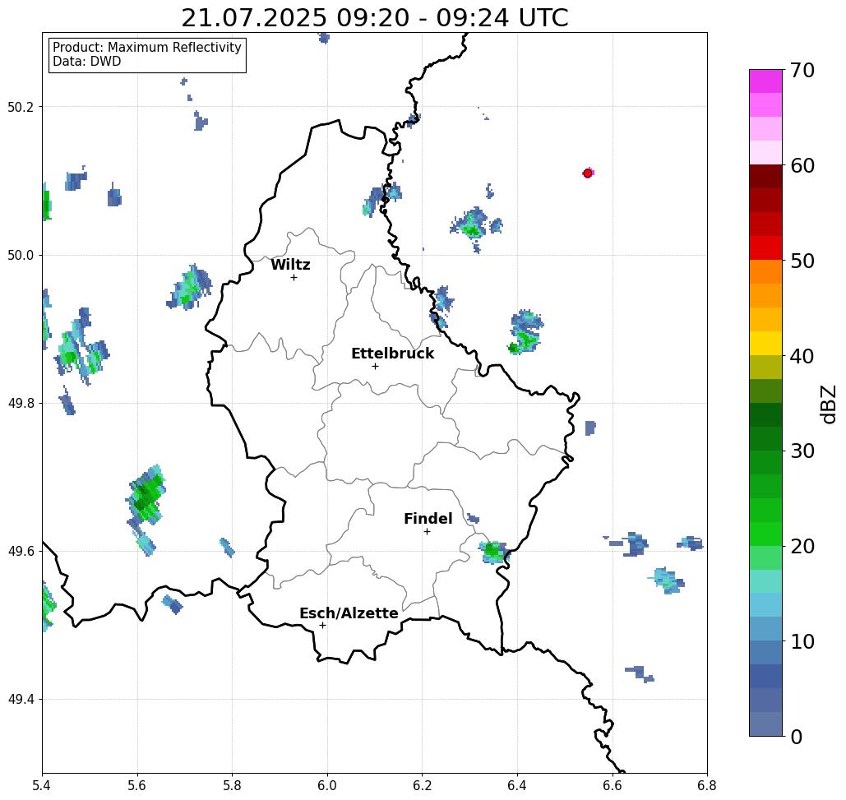Click the longitude tick label 5.8
The width and height of the screenshot is (846, 800).
coord(232,785)
